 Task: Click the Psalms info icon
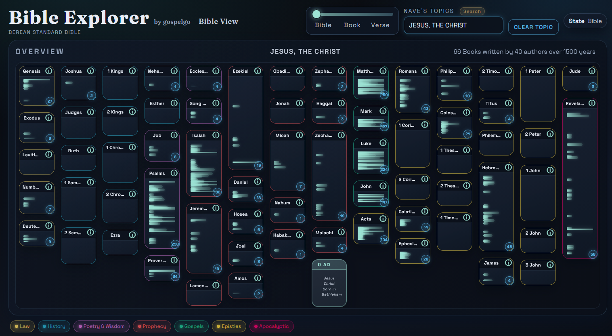click(x=174, y=173)
